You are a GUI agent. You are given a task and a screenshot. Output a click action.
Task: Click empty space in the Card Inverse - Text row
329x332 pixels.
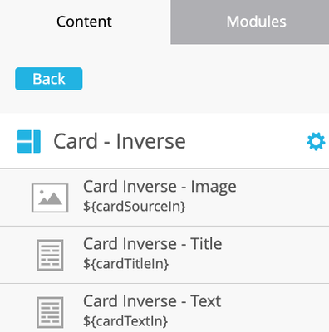tap(277, 310)
